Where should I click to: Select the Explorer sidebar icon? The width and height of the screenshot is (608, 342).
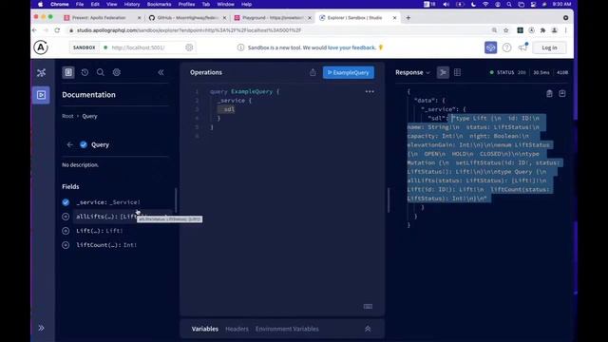pos(41,95)
